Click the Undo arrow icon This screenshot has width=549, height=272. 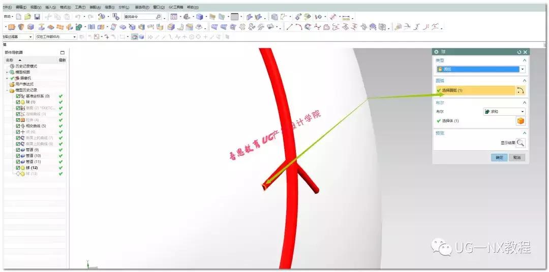point(77,17)
